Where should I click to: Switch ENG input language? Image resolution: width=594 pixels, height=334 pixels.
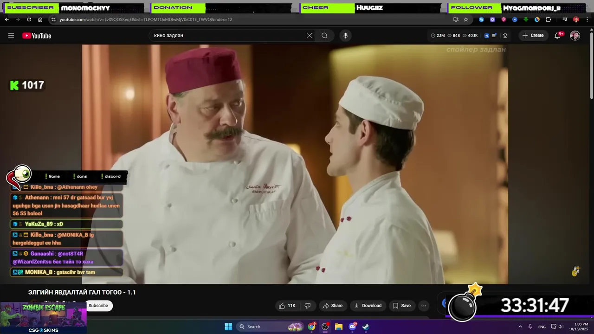tap(542, 327)
